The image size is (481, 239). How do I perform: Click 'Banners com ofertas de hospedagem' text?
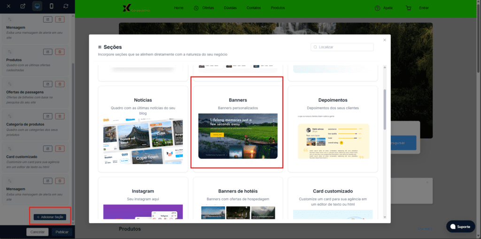(x=238, y=199)
